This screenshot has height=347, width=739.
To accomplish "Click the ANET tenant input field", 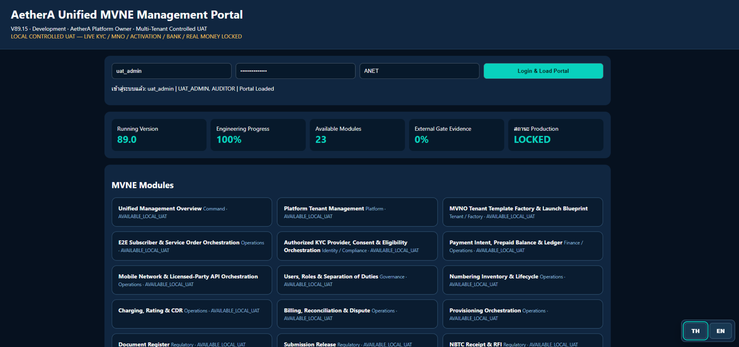I will tap(419, 71).
